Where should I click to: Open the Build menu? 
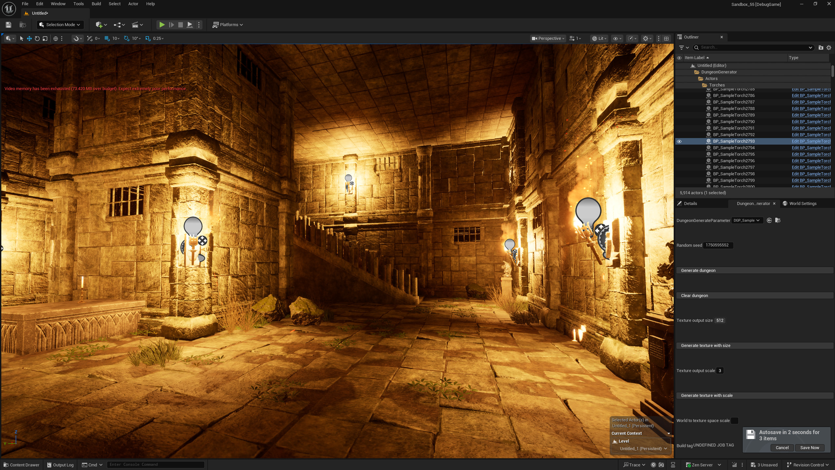(96, 4)
